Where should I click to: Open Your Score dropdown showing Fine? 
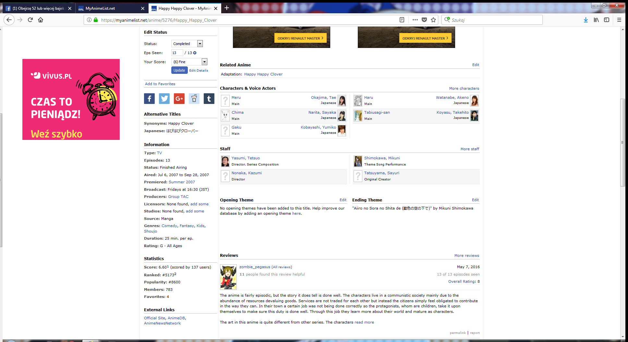click(x=189, y=62)
